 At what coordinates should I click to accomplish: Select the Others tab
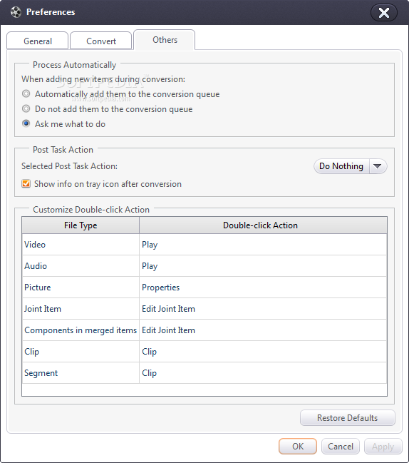point(165,40)
